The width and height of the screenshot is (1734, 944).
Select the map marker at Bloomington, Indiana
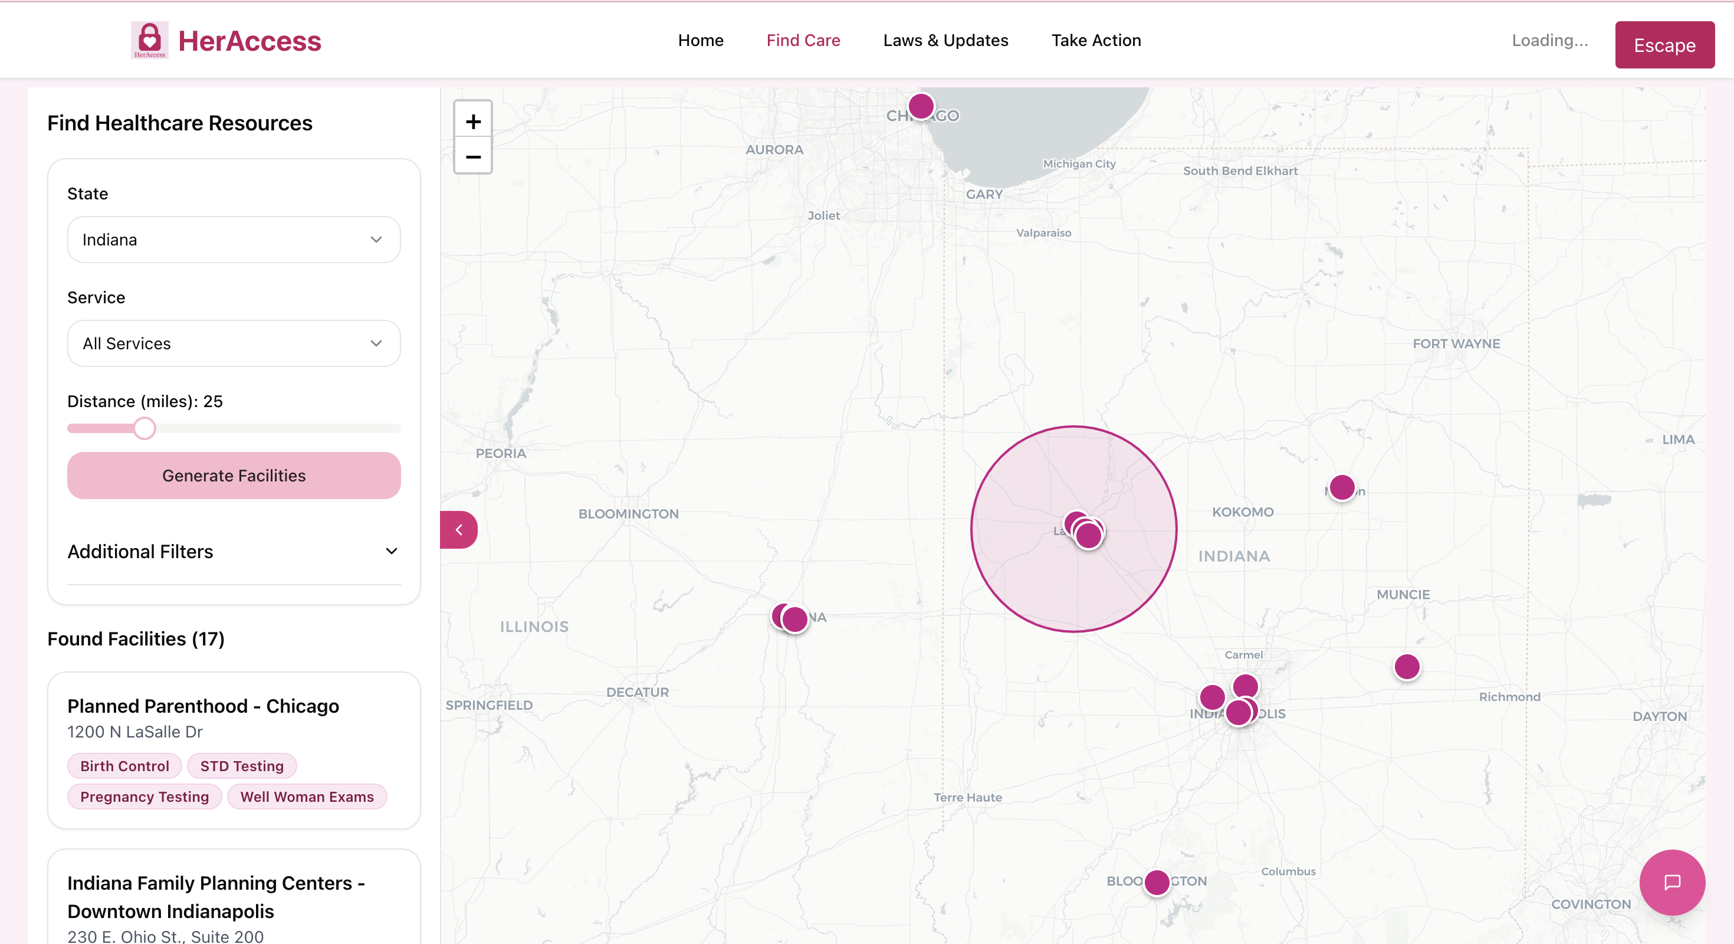pos(1157,882)
